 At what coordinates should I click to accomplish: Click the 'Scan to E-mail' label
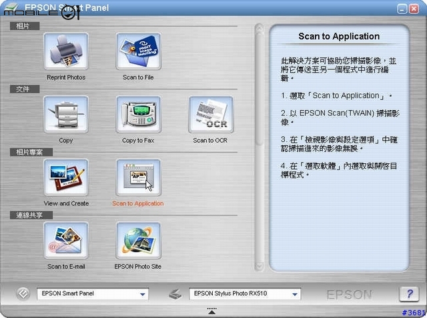[x=66, y=267]
